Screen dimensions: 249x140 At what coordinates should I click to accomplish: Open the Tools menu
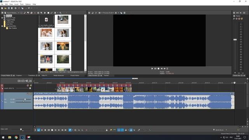22,4
